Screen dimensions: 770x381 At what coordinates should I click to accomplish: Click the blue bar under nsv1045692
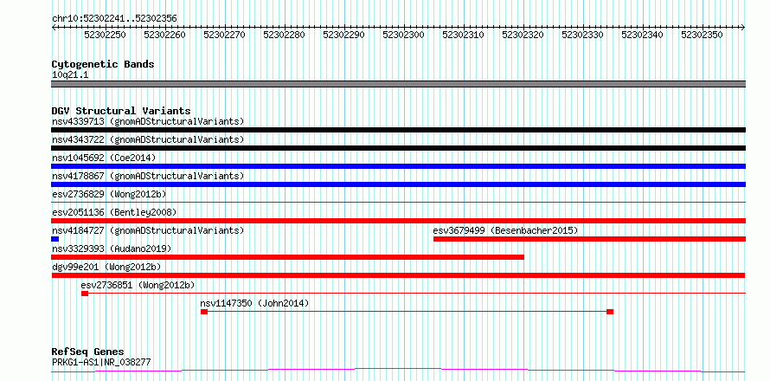[x=398, y=166]
